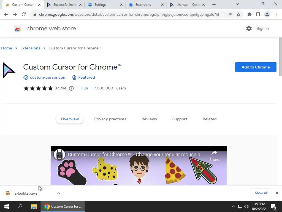Click the 7,000,000+ users text

click(x=110, y=88)
